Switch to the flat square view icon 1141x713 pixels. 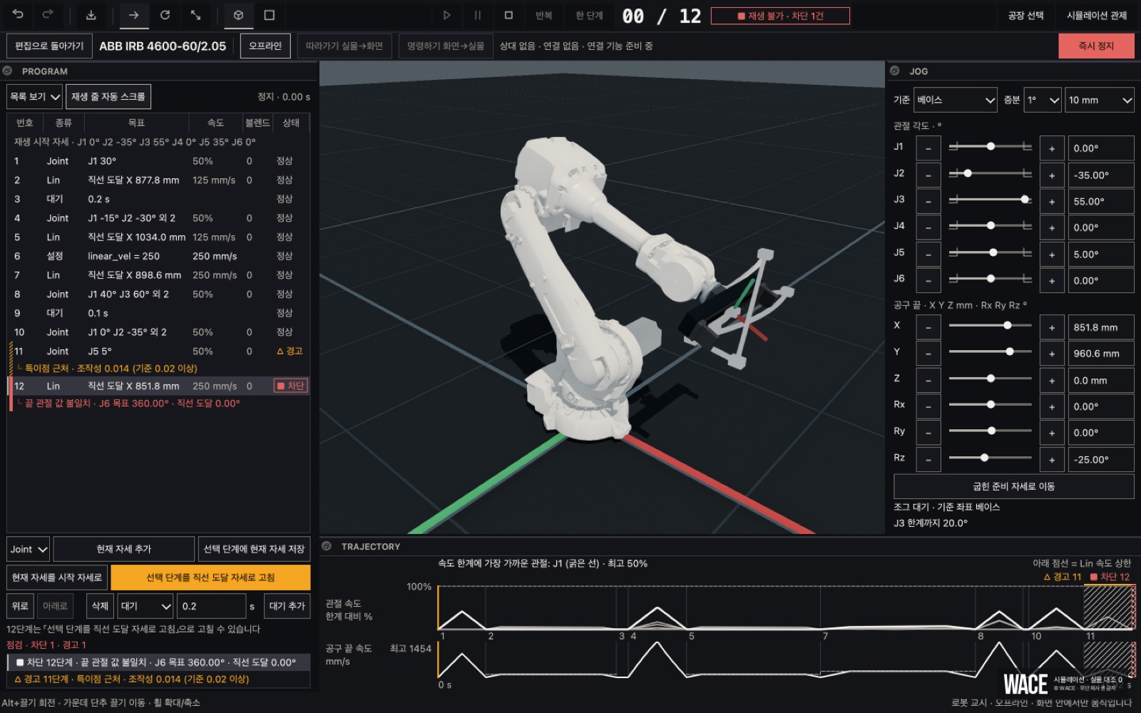[270, 15]
